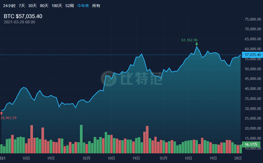Show 所有 historical data
The height and width of the screenshot is (163, 263).
pos(96,6)
